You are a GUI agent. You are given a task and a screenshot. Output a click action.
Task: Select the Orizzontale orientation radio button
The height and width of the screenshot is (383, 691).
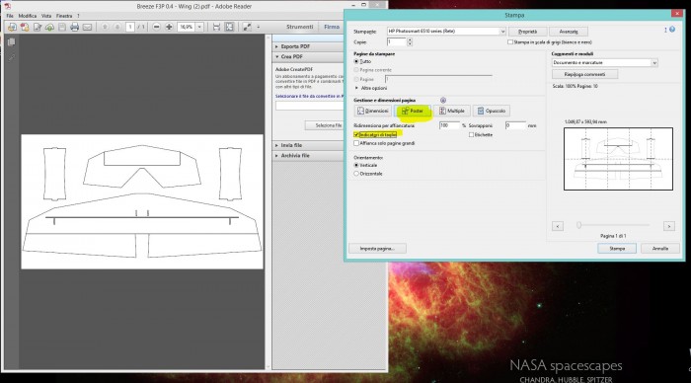coord(356,174)
